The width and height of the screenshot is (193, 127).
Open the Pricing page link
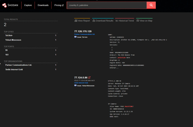[x=59, y=5]
